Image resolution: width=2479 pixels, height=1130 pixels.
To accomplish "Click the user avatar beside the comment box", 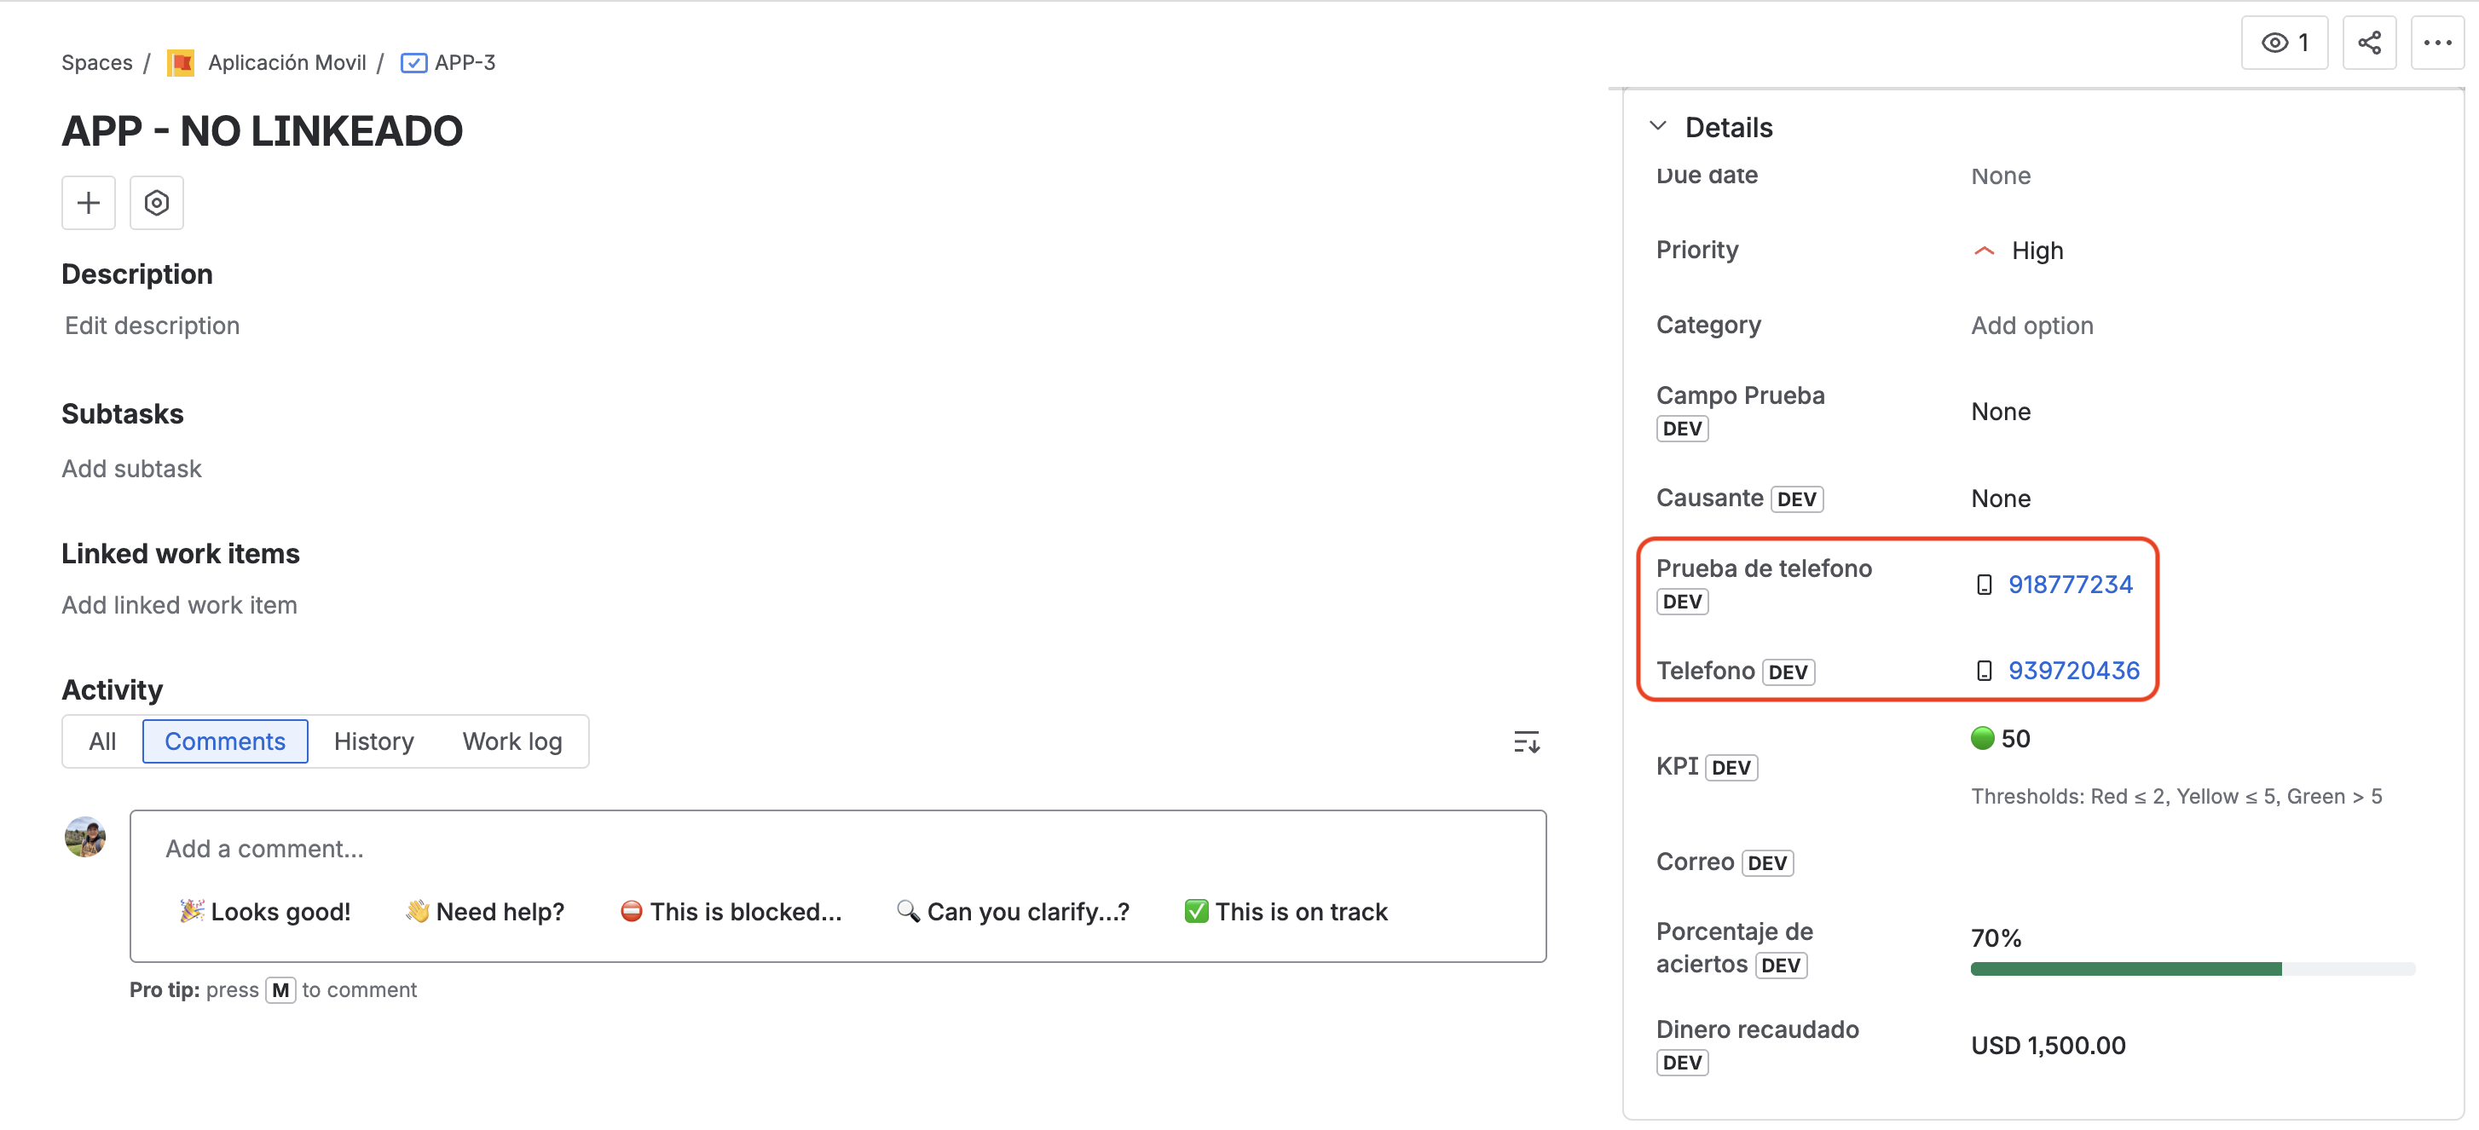I will [x=84, y=837].
